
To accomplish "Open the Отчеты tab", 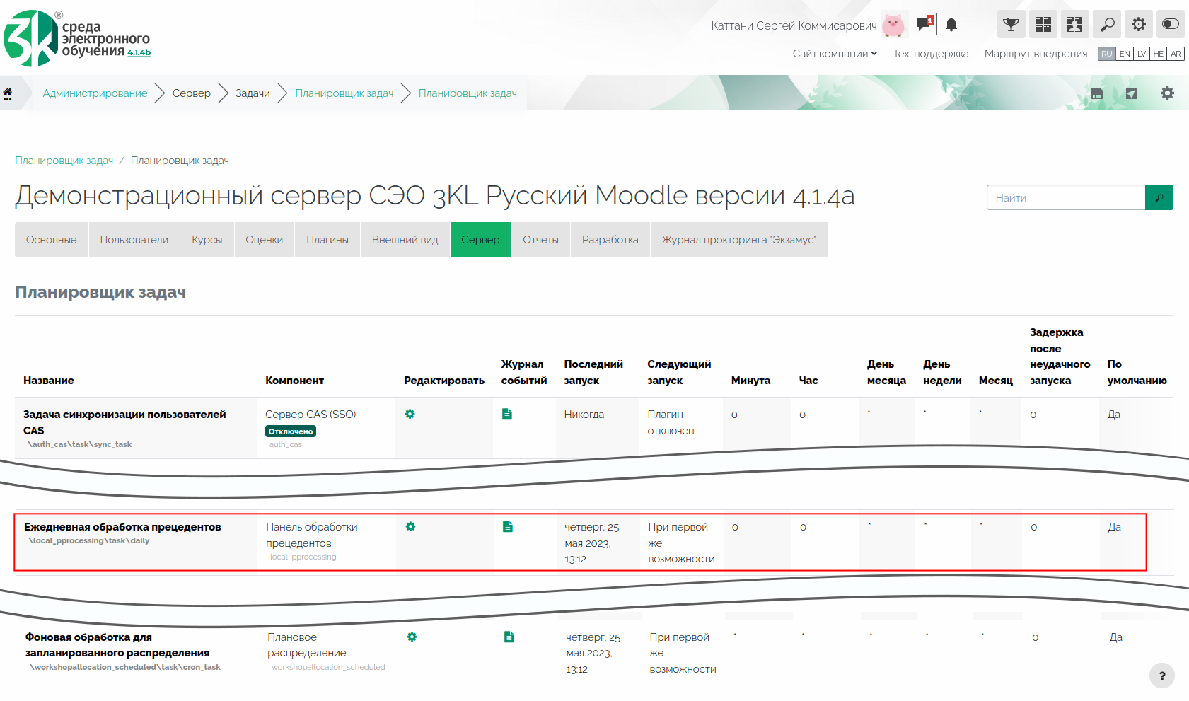I will tap(541, 240).
